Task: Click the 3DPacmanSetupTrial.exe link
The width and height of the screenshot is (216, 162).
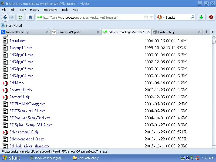Action: pos(30,118)
